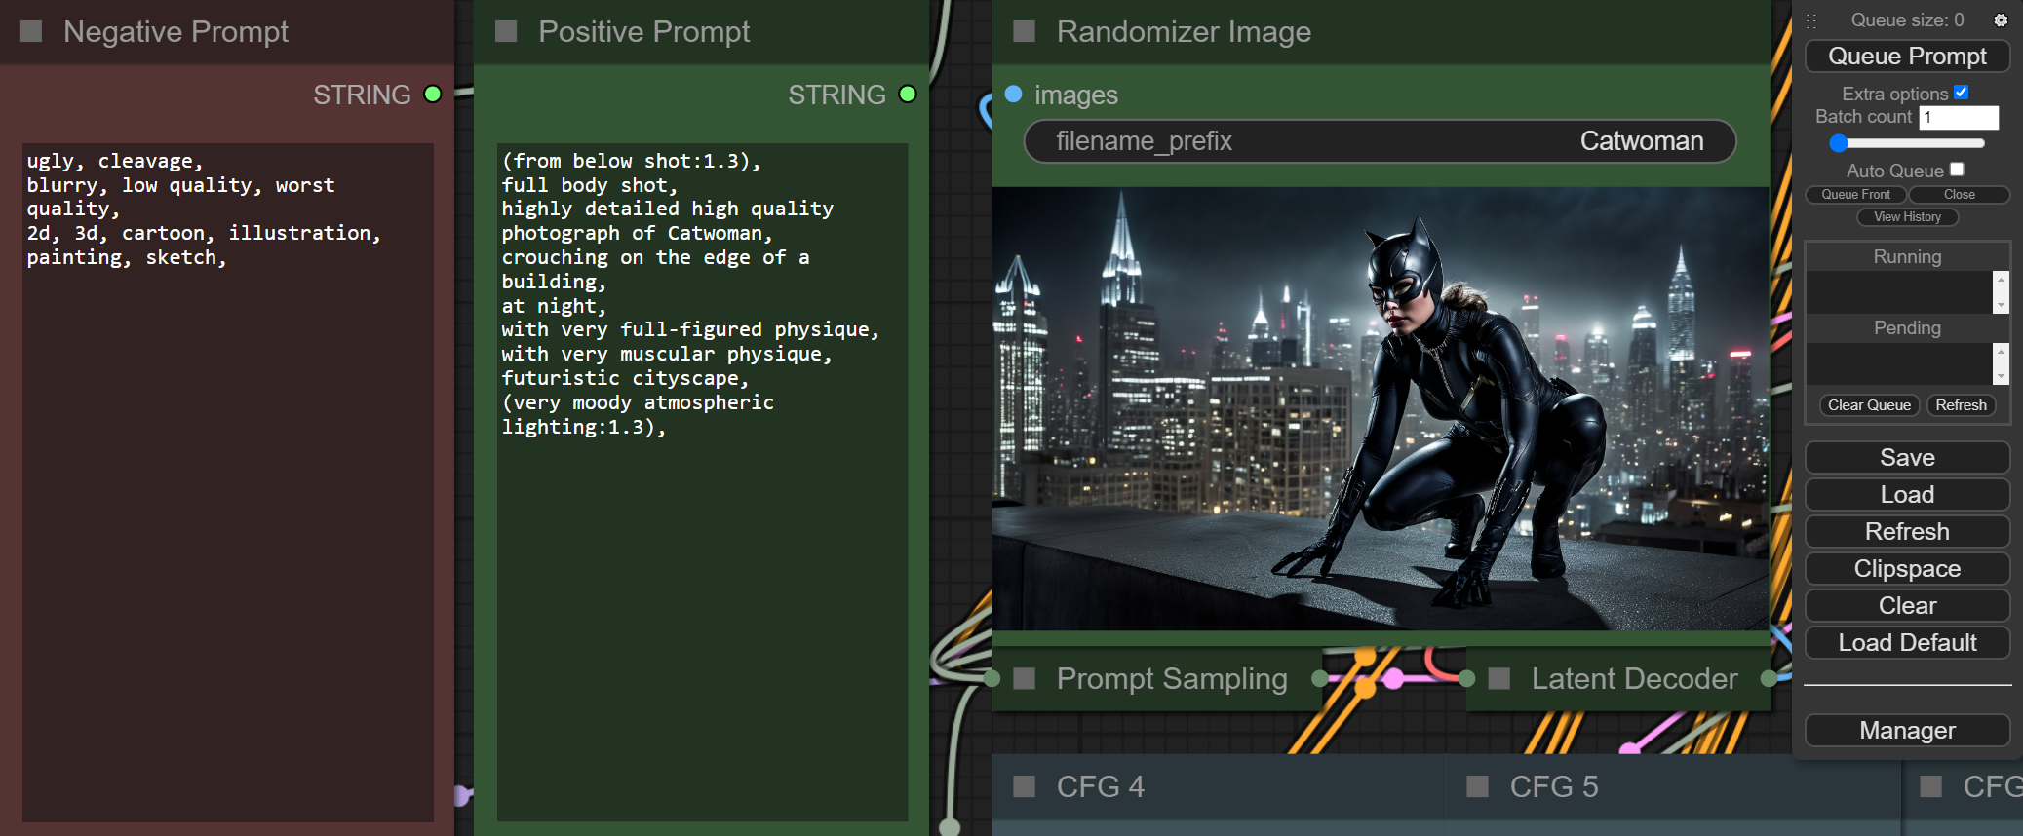Screen dimensions: 2023x836
Task: Queue the prompt with Queue Prompt button
Action: click(x=1907, y=57)
